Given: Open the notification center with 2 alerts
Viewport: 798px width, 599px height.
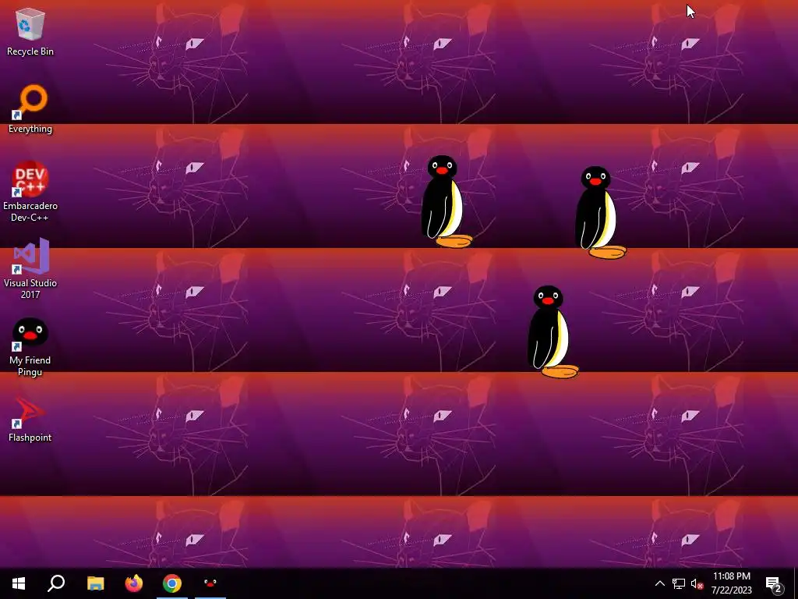Looking at the screenshot, I should pos(774,583).
